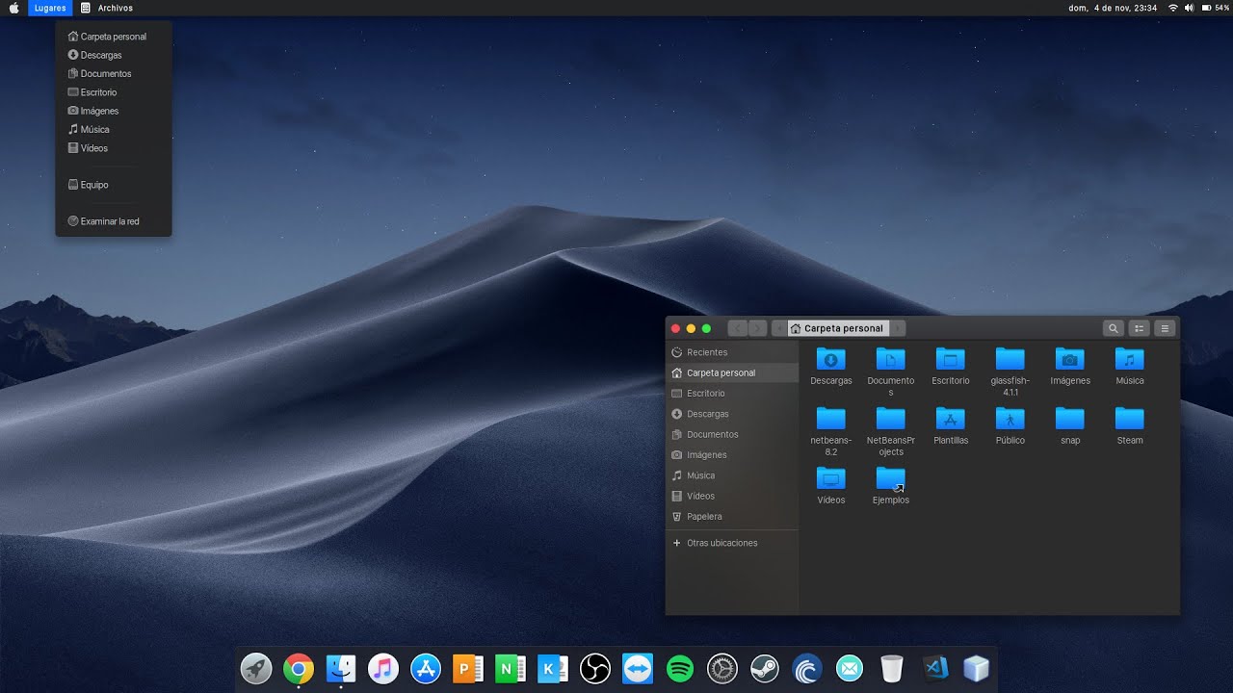Go forward in file manager
This screenshot has width=1233, height=693.
click(758, 328)
